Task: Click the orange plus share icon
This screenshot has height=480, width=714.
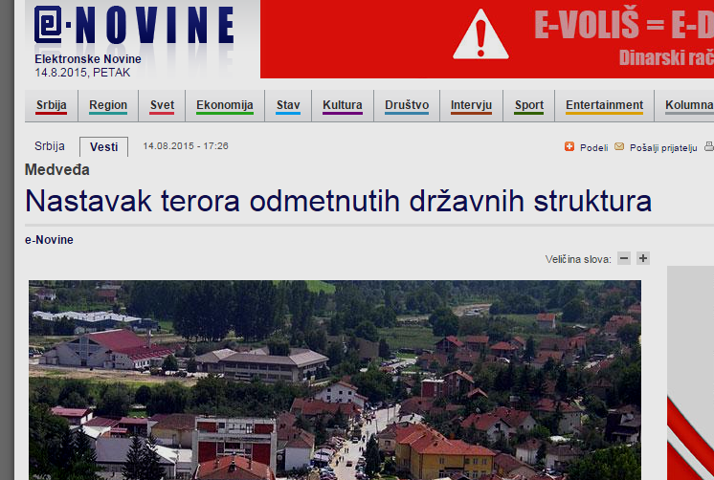Action: 569,146
